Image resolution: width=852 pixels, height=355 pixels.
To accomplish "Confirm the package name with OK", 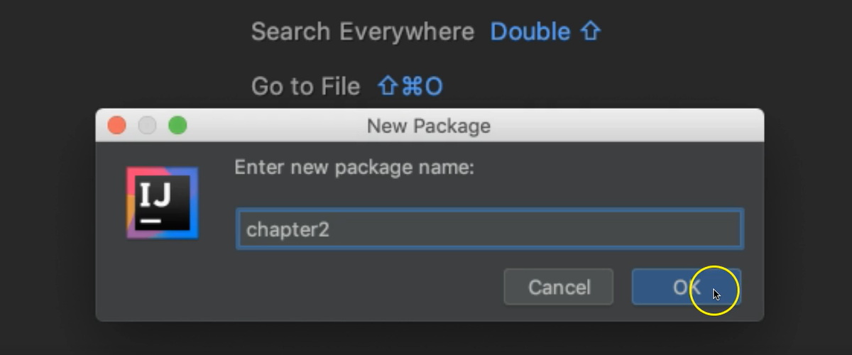I will click(687, 287).
